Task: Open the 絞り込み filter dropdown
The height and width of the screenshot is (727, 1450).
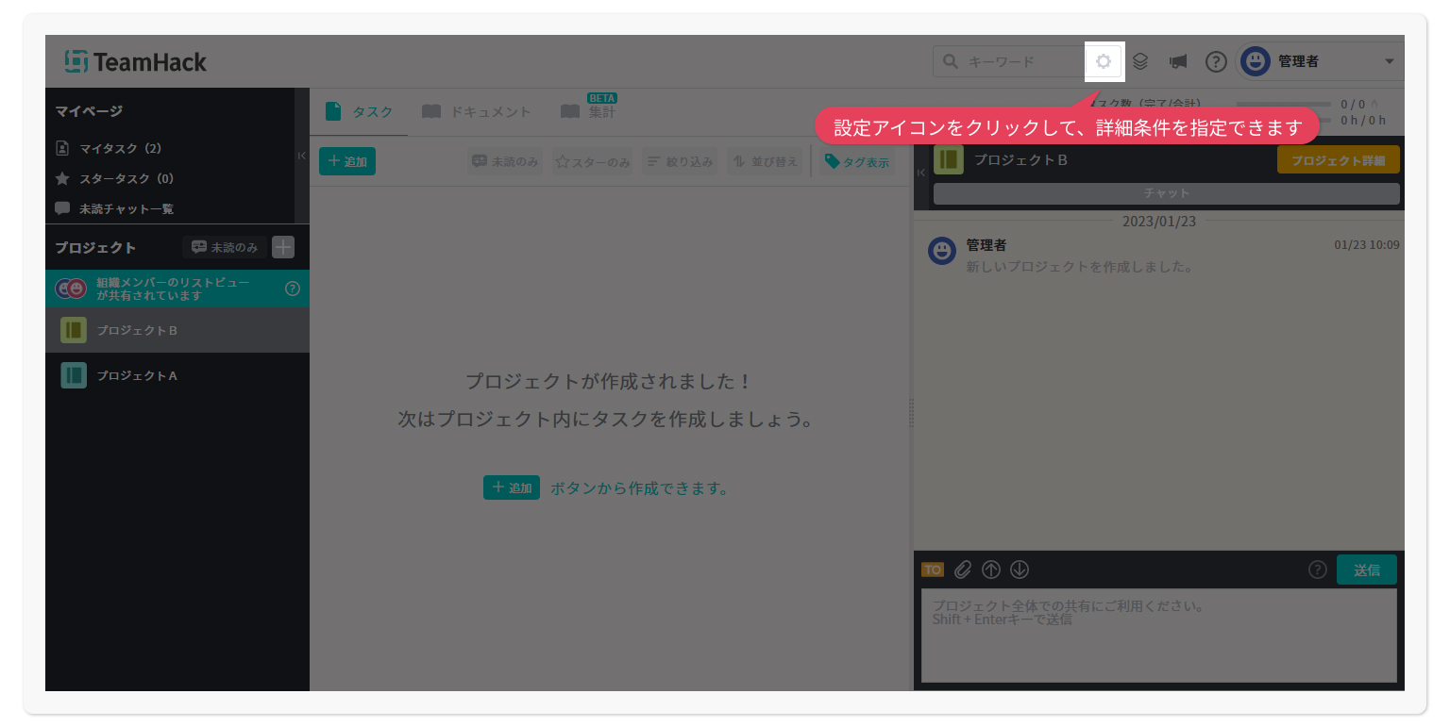Action: 679,162
